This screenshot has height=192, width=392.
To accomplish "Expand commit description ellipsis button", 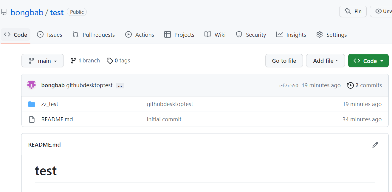I will [120, 86].
